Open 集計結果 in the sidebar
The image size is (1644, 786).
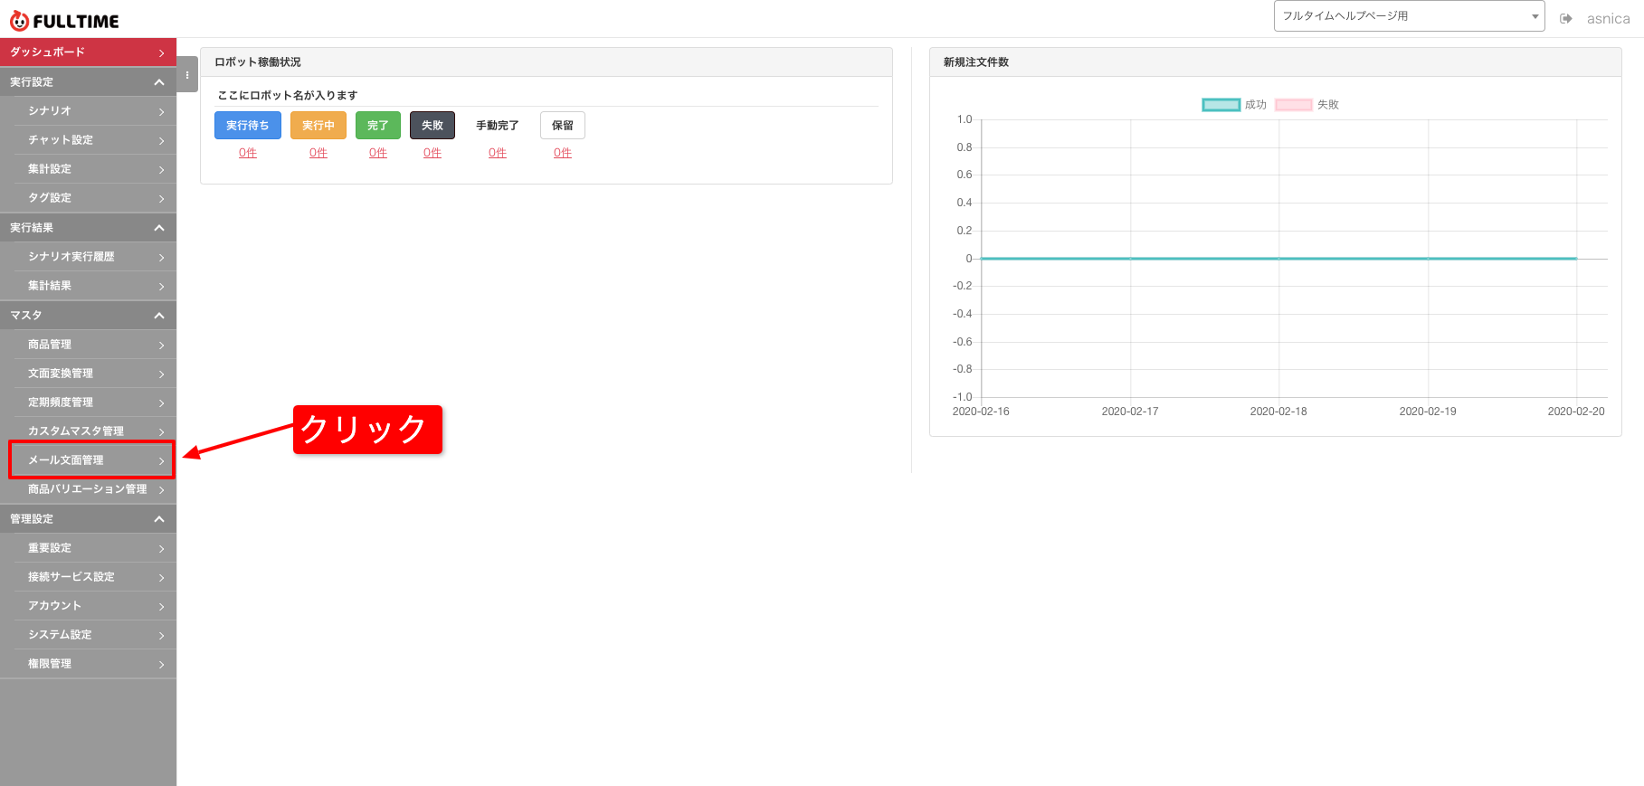tap(88, 286)
